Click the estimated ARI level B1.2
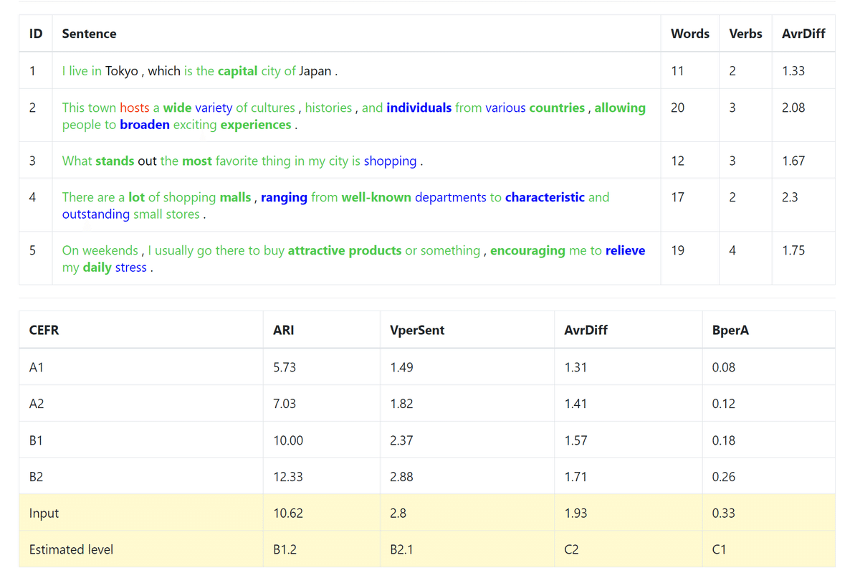 tap(285, 550)
